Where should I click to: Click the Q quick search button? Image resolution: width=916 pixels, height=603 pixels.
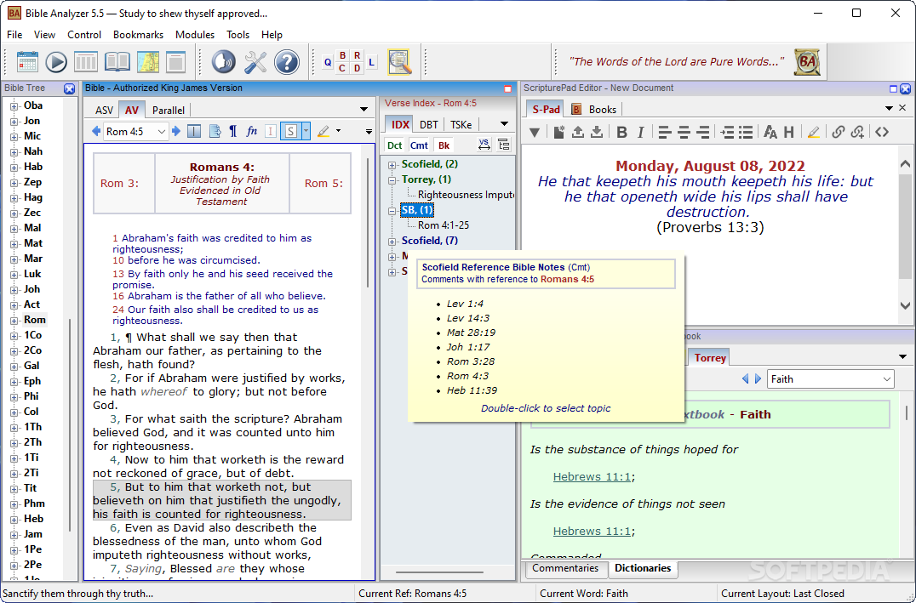pos(328,62)
